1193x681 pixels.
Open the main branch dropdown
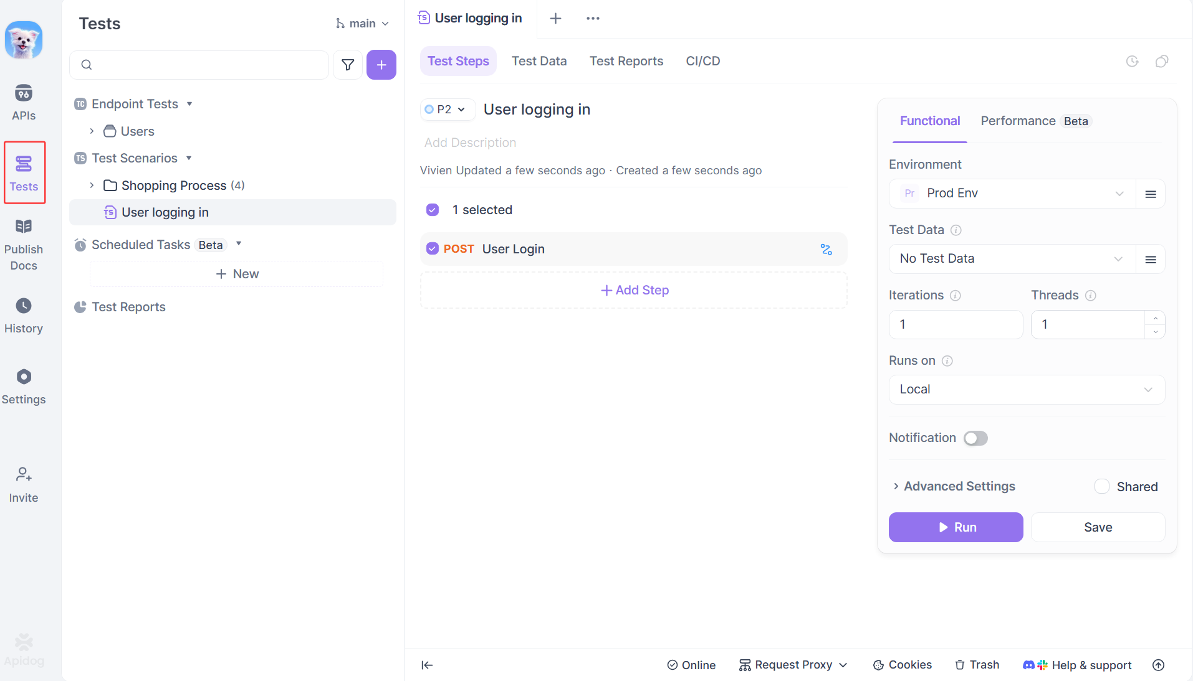(363, 23)
